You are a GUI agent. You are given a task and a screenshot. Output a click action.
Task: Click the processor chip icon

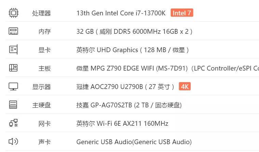coord(13,13)
